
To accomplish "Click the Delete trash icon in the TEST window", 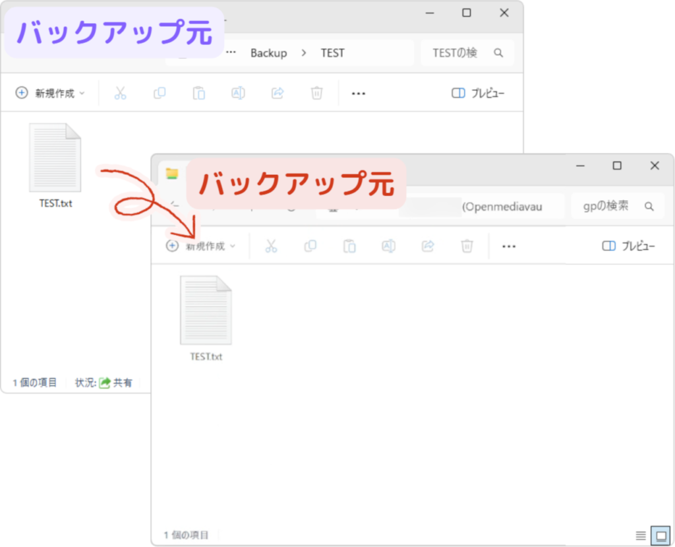I will click(x=317, y=93).
